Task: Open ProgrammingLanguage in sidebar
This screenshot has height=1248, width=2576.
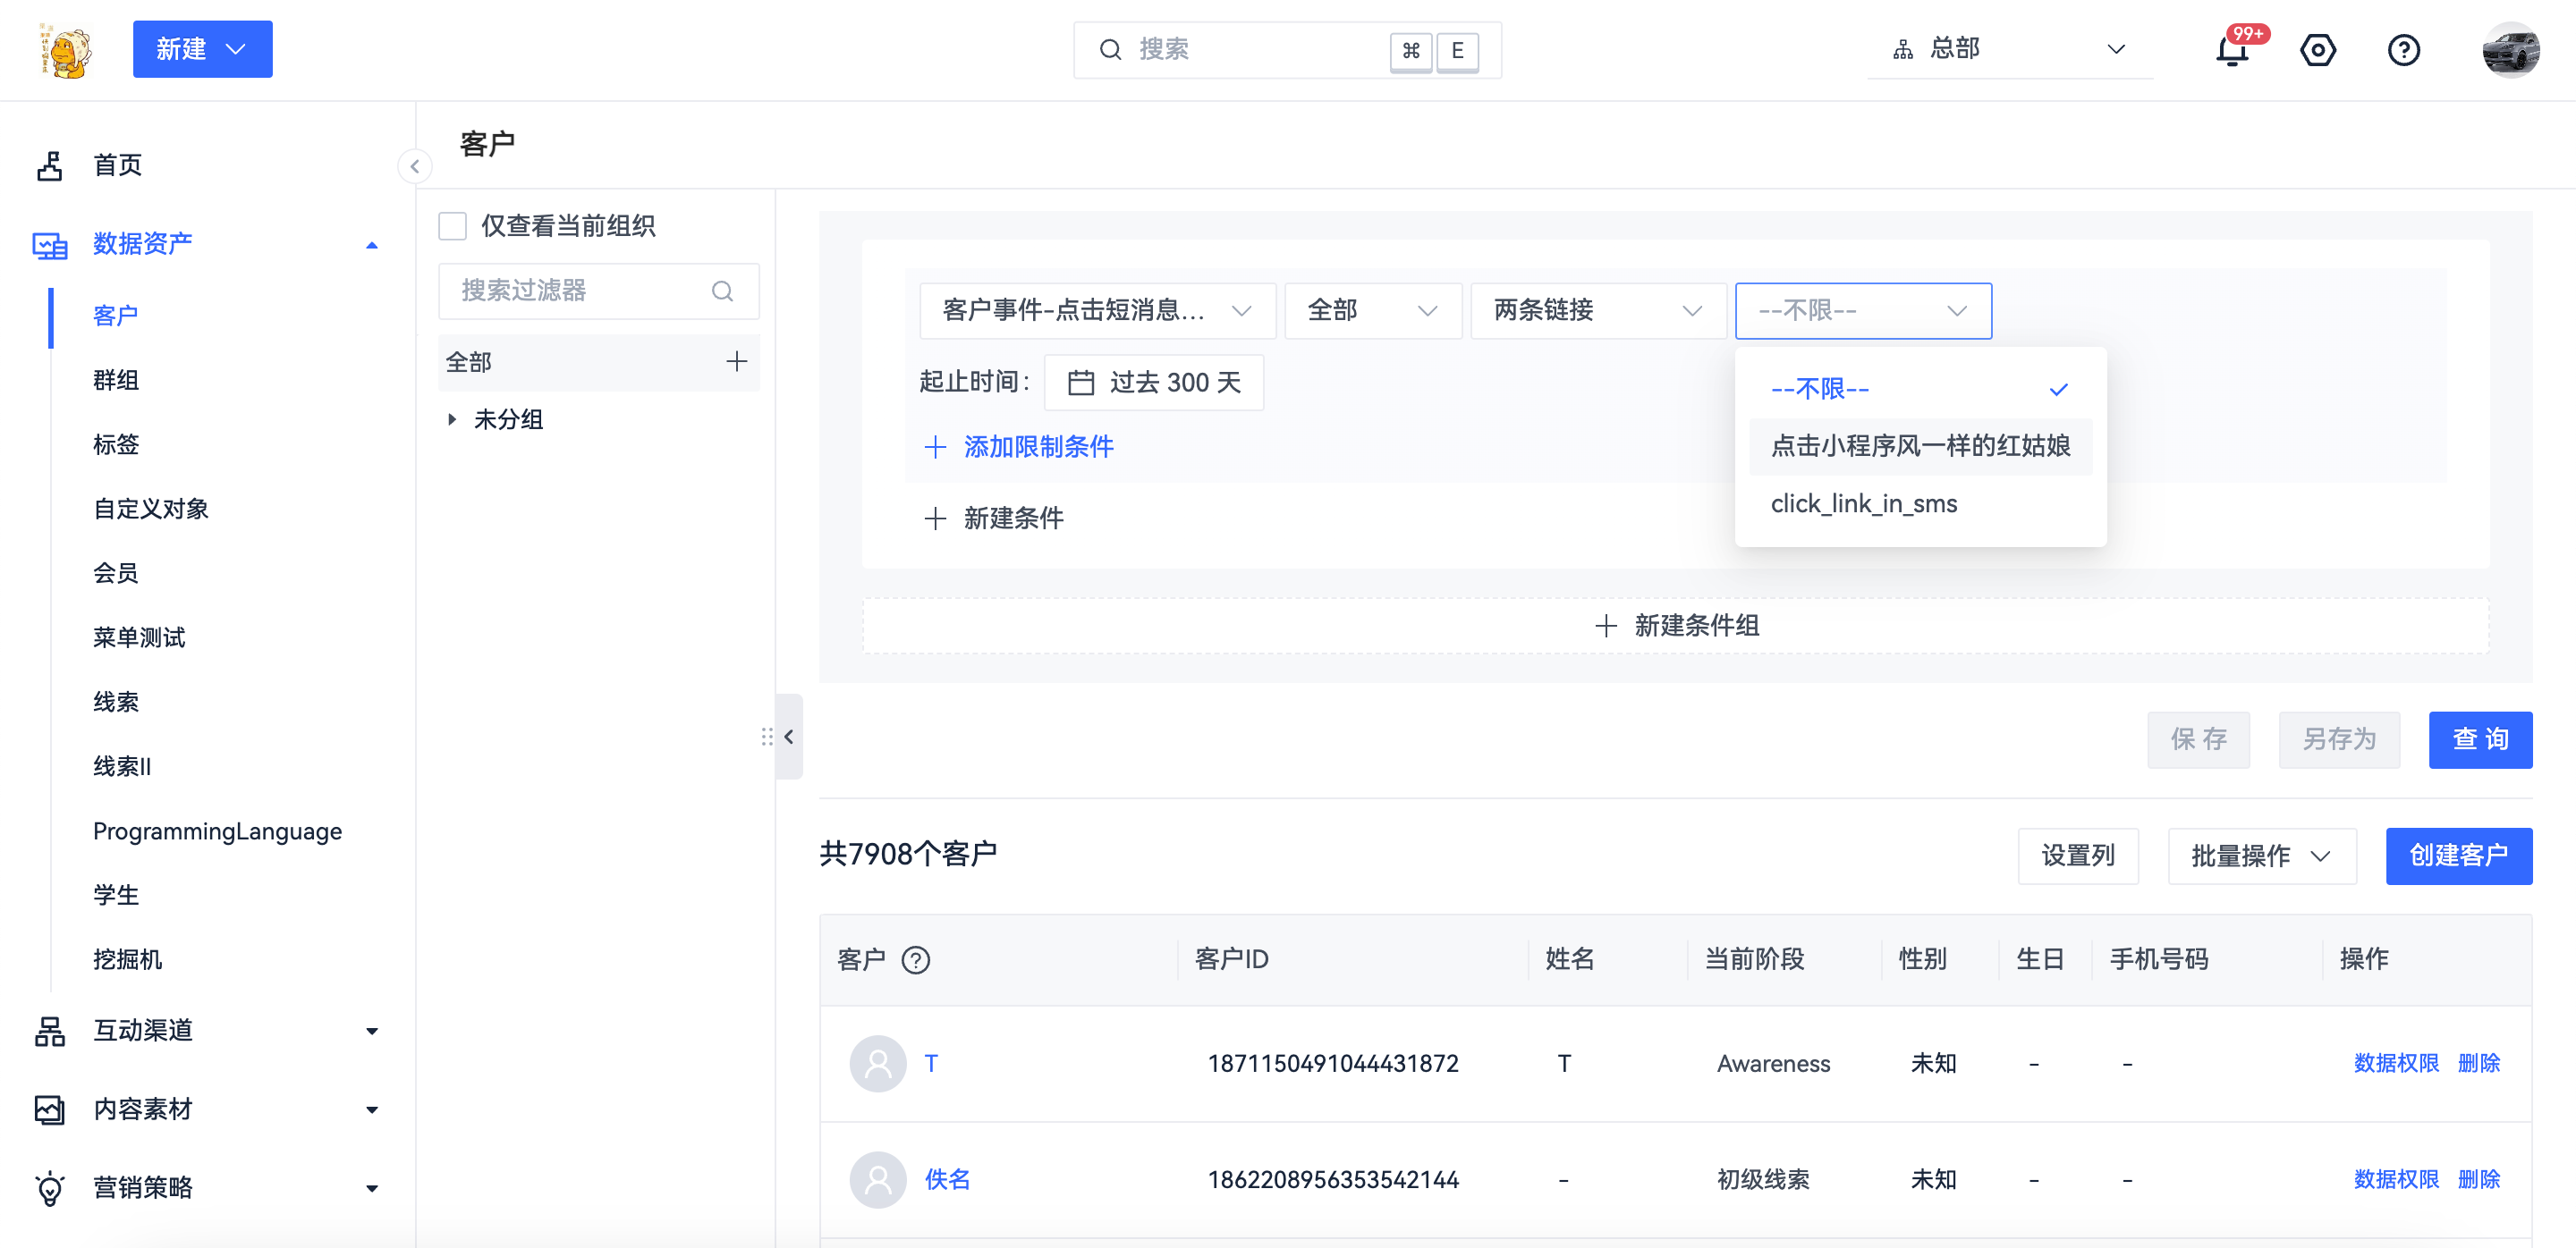Action: 217,831
